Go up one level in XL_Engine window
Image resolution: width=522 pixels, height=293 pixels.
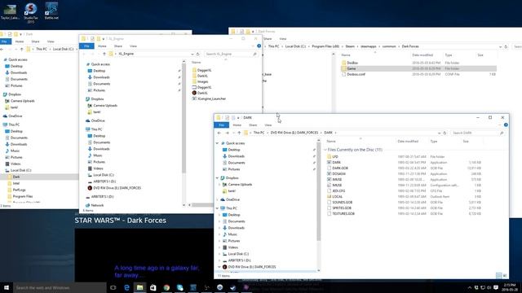coord(104,54)
